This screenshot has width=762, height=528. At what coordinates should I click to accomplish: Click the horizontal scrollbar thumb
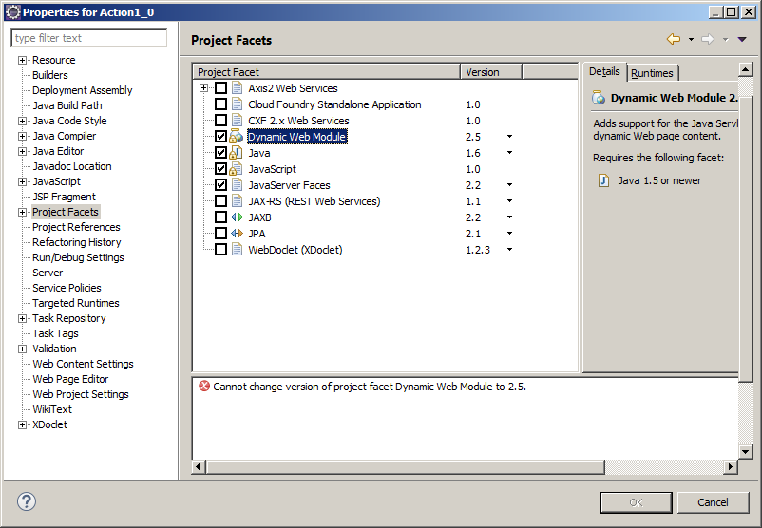pyautogui.click(x=406, y=467)
